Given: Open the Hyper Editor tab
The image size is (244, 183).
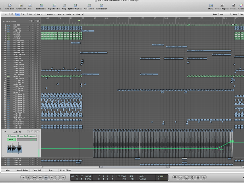Looking at the screenshot, I should pos(65,170).
